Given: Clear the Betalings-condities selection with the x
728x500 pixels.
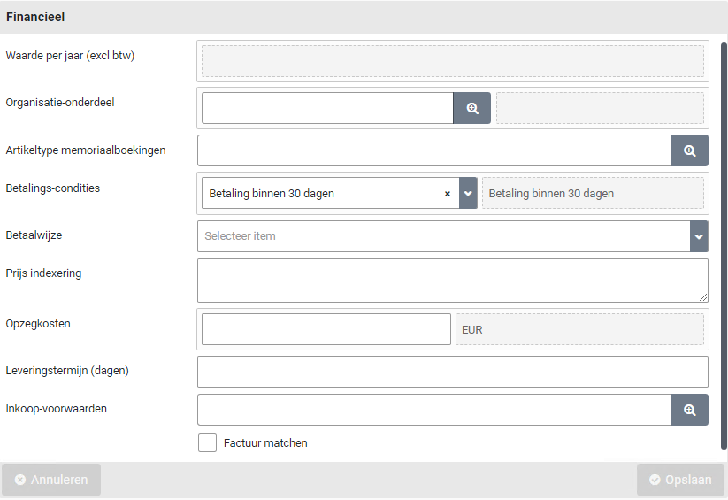Looking at the screenshot, I should 447,194.
